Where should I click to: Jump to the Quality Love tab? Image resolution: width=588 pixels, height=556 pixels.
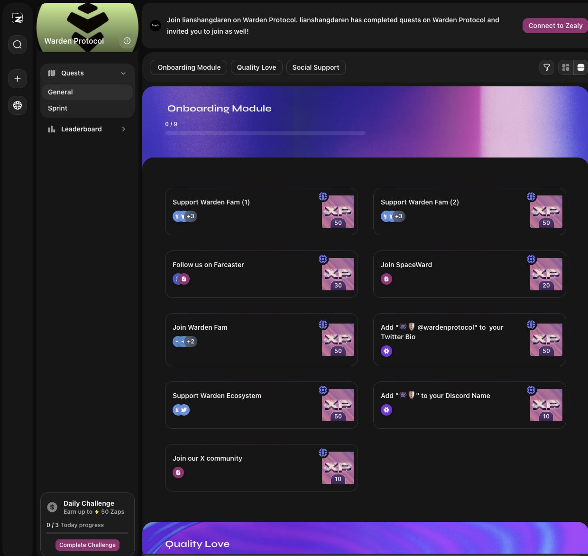[256, 67]
